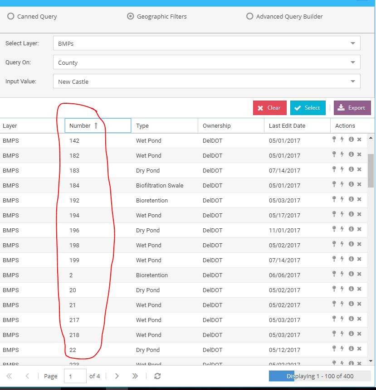Sort by the Ownership column header
The image size is (376, 390).
point(231,125)
